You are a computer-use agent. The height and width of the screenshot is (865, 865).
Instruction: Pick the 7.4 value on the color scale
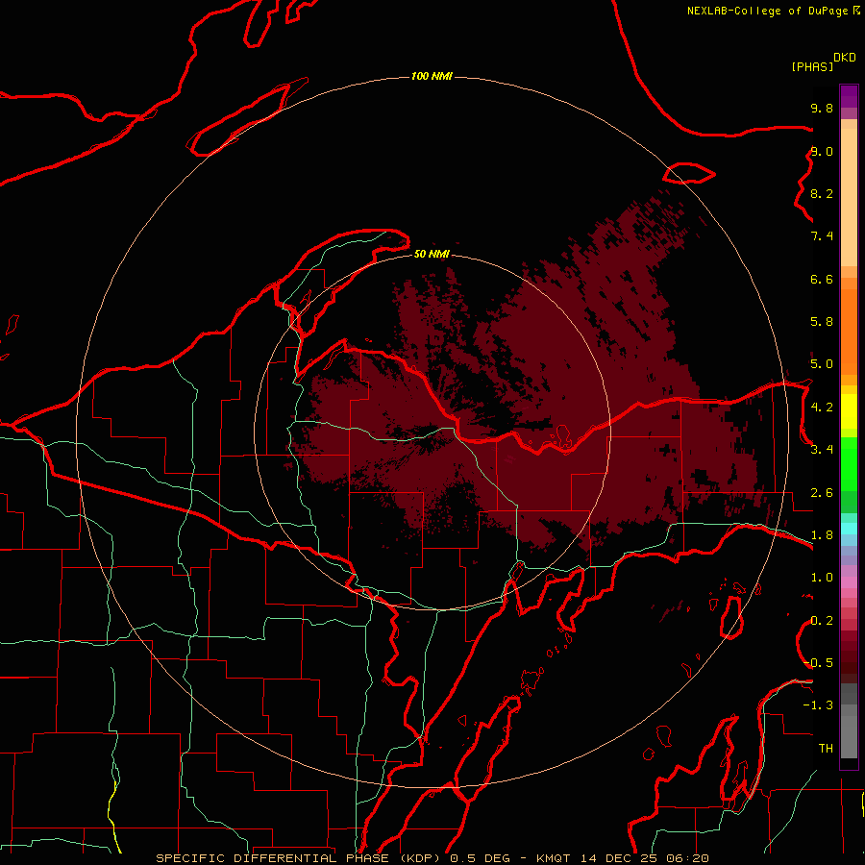tap(822, 236)
